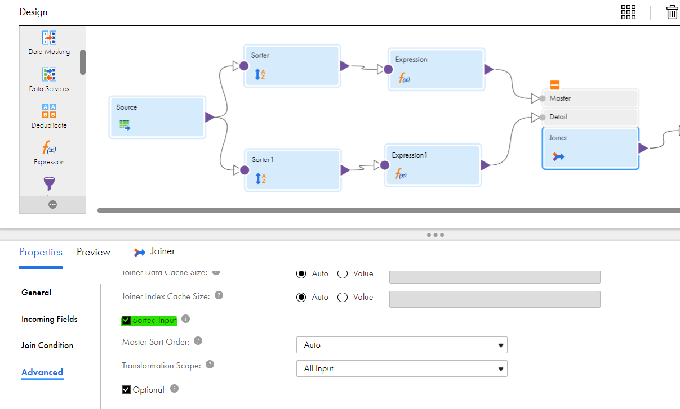This screenshot has height=409, width=680.
Task: Show help for Joiner Index Cache Size
Action: (x=219, y=295)
